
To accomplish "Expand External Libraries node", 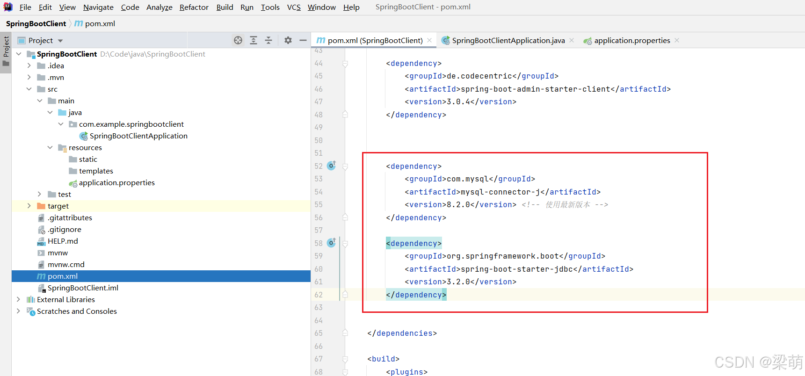I will point(19,300).
